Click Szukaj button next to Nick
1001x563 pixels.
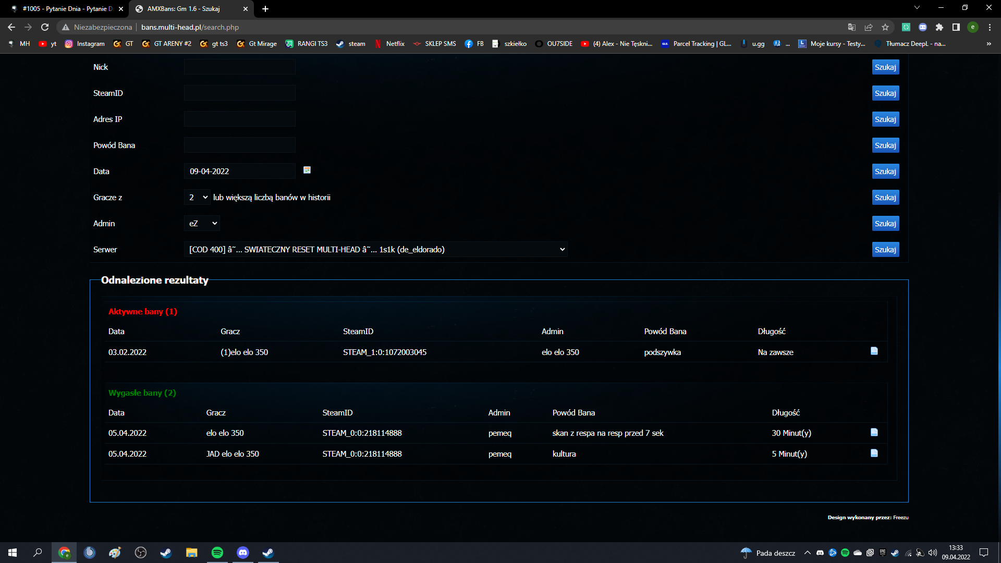pos(885,67)
